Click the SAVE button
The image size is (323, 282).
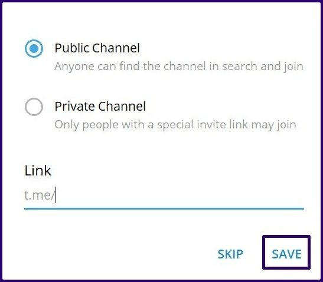click(x=286, y=254)
